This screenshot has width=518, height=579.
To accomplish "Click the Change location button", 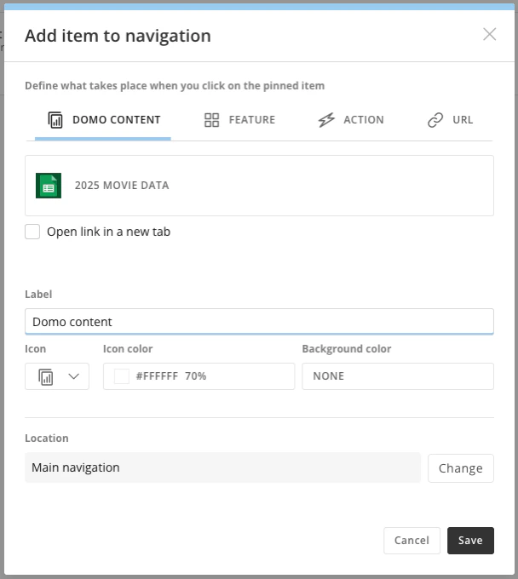I will 461,468.
